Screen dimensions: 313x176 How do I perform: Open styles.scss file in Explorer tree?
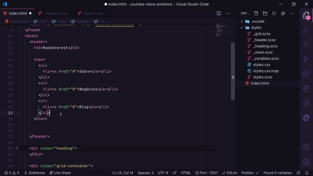tap(263, 77)
